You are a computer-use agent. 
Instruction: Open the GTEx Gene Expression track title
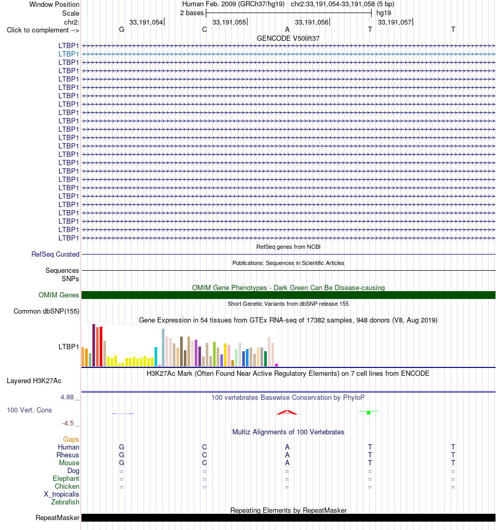point(288,320)
